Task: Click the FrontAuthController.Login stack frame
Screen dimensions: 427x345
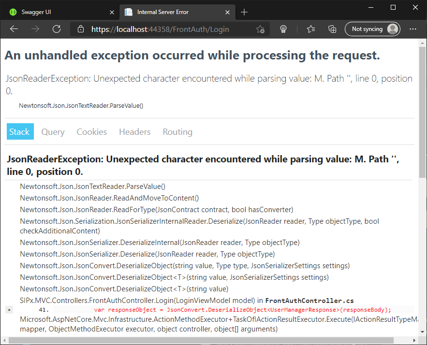Action: click(x=187, y=301)
